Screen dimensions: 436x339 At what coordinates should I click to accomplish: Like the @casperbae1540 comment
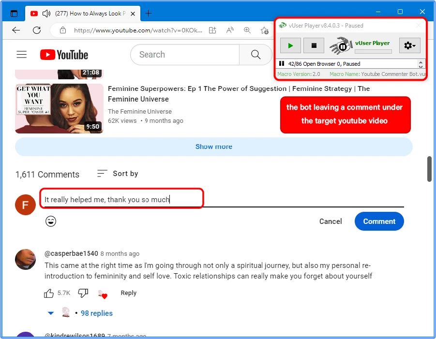pos(49,293)
